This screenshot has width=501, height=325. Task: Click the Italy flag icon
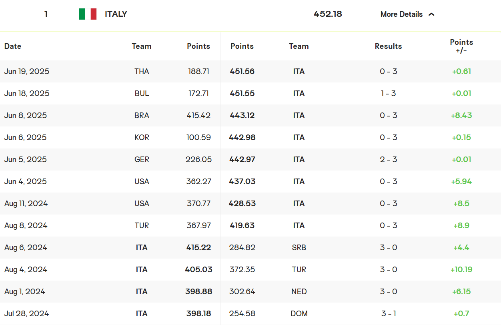88,14
